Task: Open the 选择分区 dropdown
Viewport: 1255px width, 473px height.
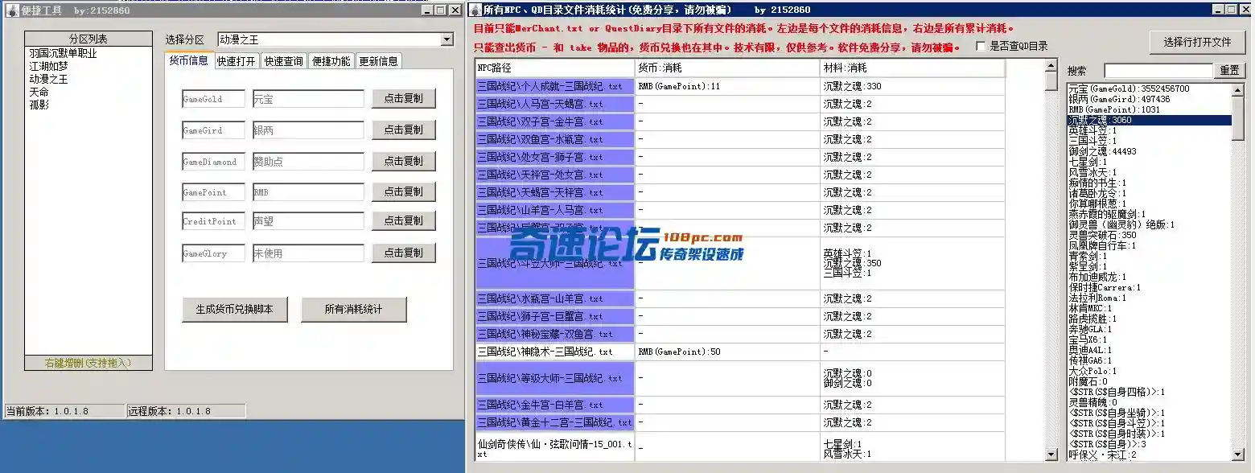Action: point(447,39)
